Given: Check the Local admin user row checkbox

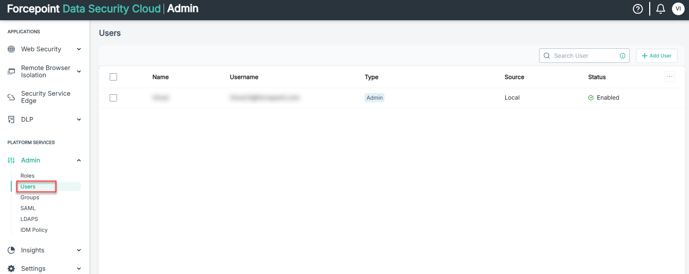Looking at the screenshot, I should (113, 98).
